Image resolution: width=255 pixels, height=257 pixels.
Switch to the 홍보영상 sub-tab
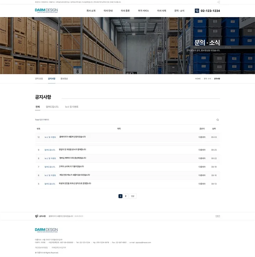click(x=64, y=79)
